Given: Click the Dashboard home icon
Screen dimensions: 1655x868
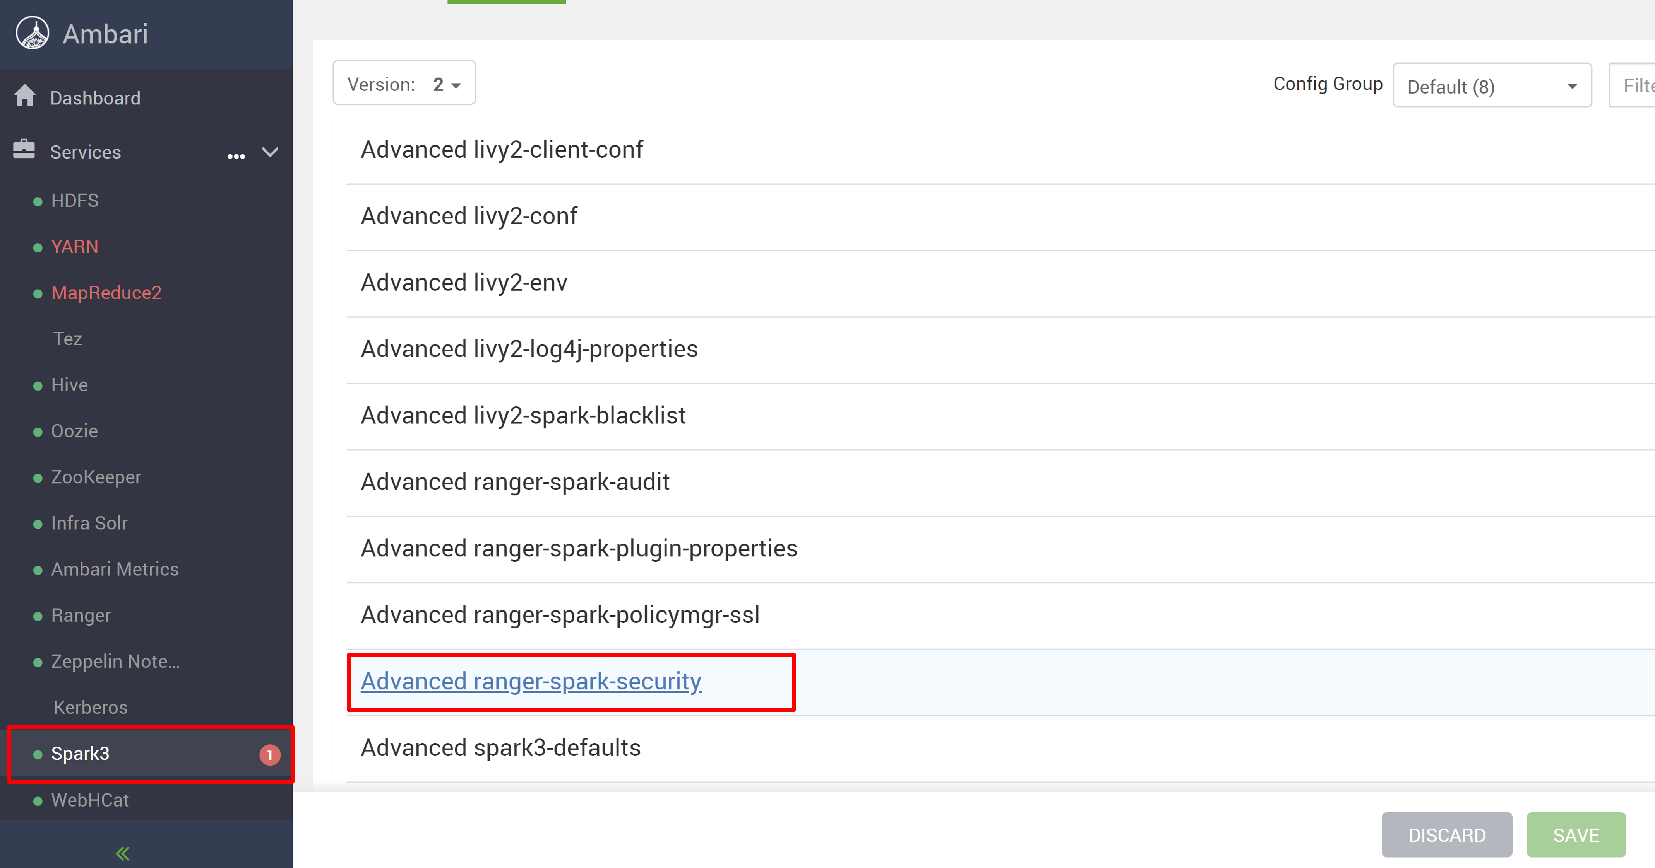Looking at the screenshot, I should point(25,96).
